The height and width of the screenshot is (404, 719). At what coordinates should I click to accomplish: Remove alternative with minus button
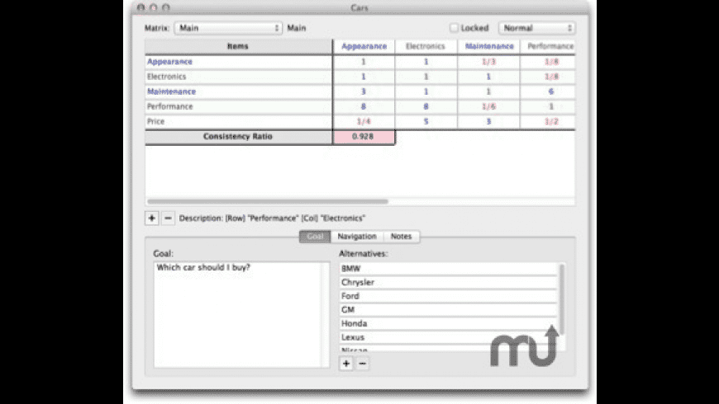pyautogui.click(x=362, y=364)
